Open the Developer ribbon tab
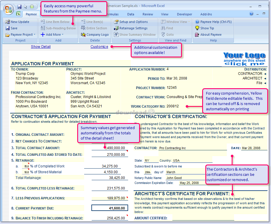The width and height of the screenshot is (271, 224). tap(185, 14)
